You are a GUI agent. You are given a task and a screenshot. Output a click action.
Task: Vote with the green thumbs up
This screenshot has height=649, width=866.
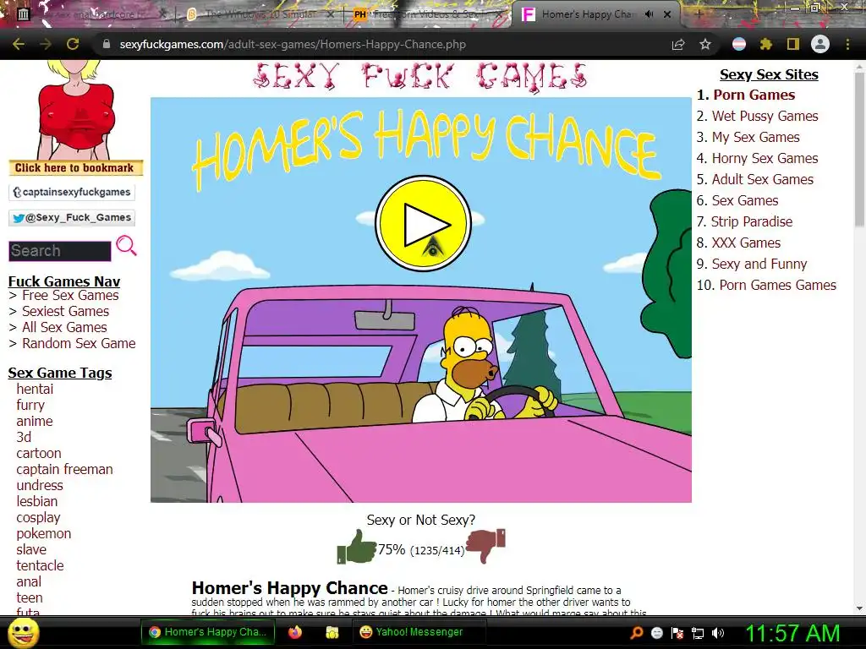pos(357,547)
